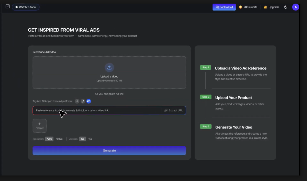Click Book a Call button
This screenshot has width=307, height=181.
(224, 7)
